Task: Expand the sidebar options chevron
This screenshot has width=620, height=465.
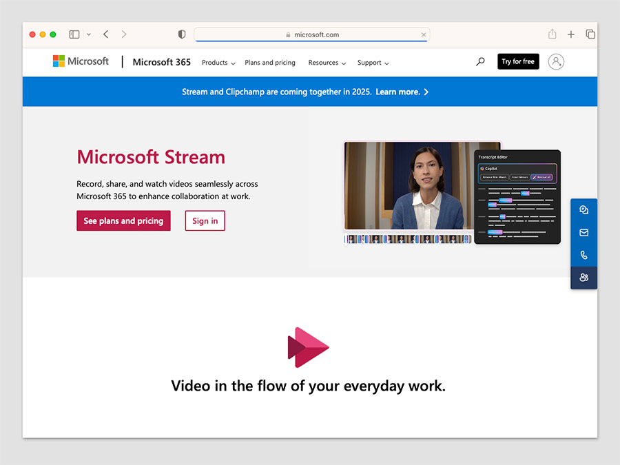Action: (x=89, y=34)
